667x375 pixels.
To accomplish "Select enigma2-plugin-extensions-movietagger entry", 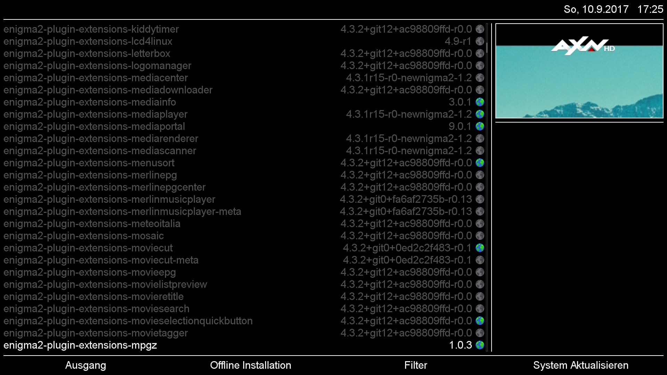I will 244,333.
